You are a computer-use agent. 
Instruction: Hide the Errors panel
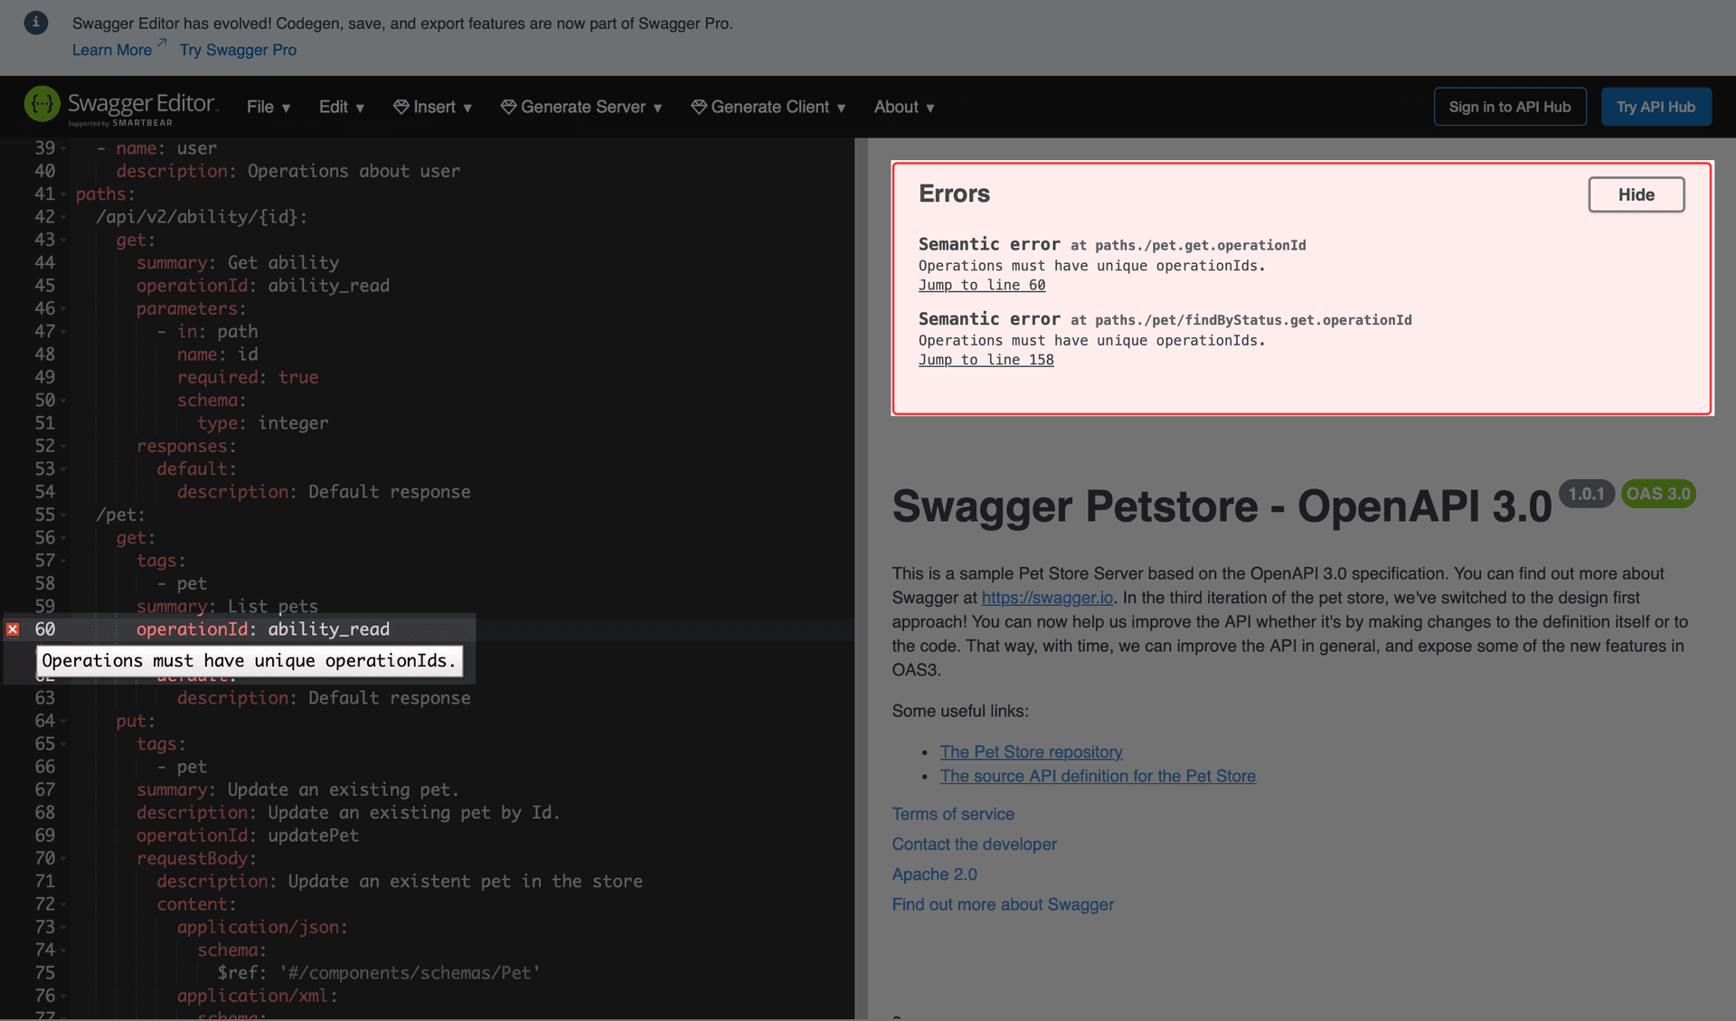[1636, 194]
